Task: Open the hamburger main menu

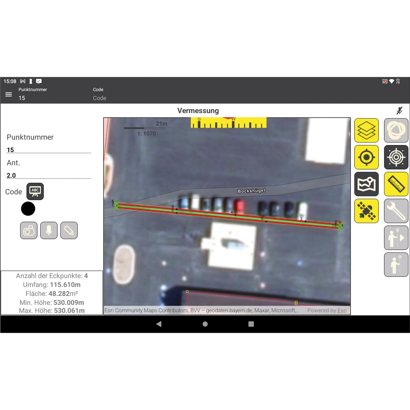Action: coord(9,94)
